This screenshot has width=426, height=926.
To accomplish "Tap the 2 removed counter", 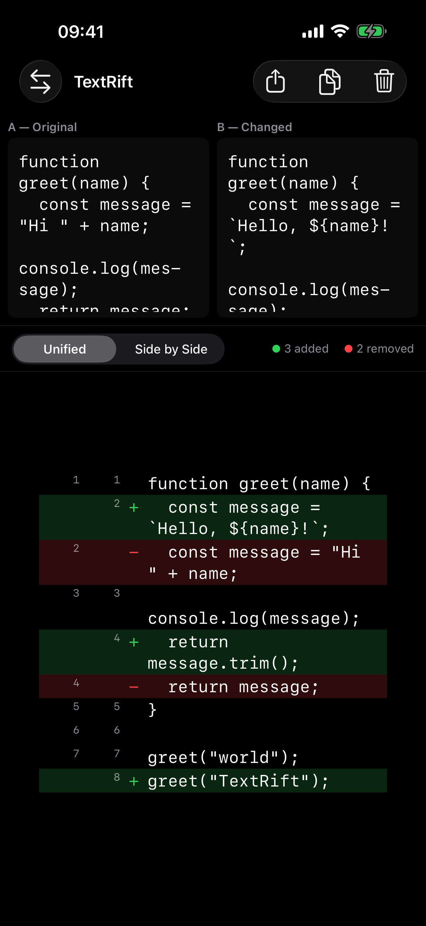I will click(x=379, y=349).
